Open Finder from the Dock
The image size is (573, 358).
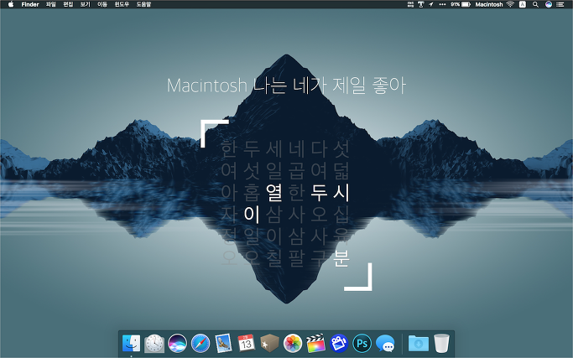131,344
